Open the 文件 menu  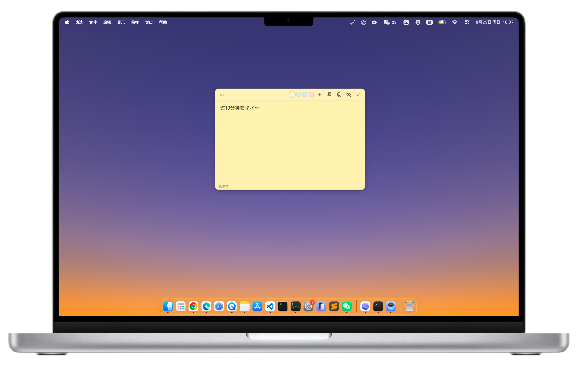[x=93, y=22]
